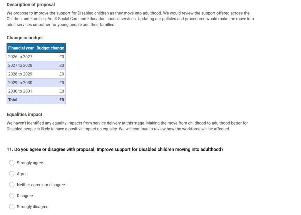Click the bold £0 total value
301x215 pixels.
[61, 100]
